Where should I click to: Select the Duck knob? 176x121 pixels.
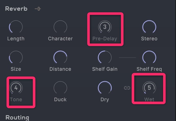pos(60,88)
